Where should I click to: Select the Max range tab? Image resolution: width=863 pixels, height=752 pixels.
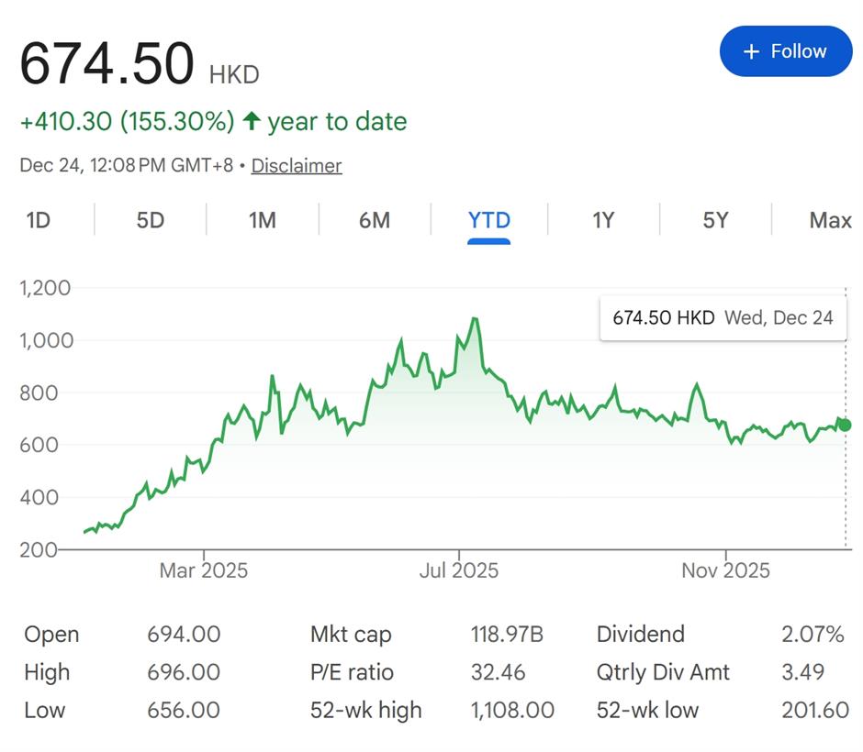pos(830,220)
